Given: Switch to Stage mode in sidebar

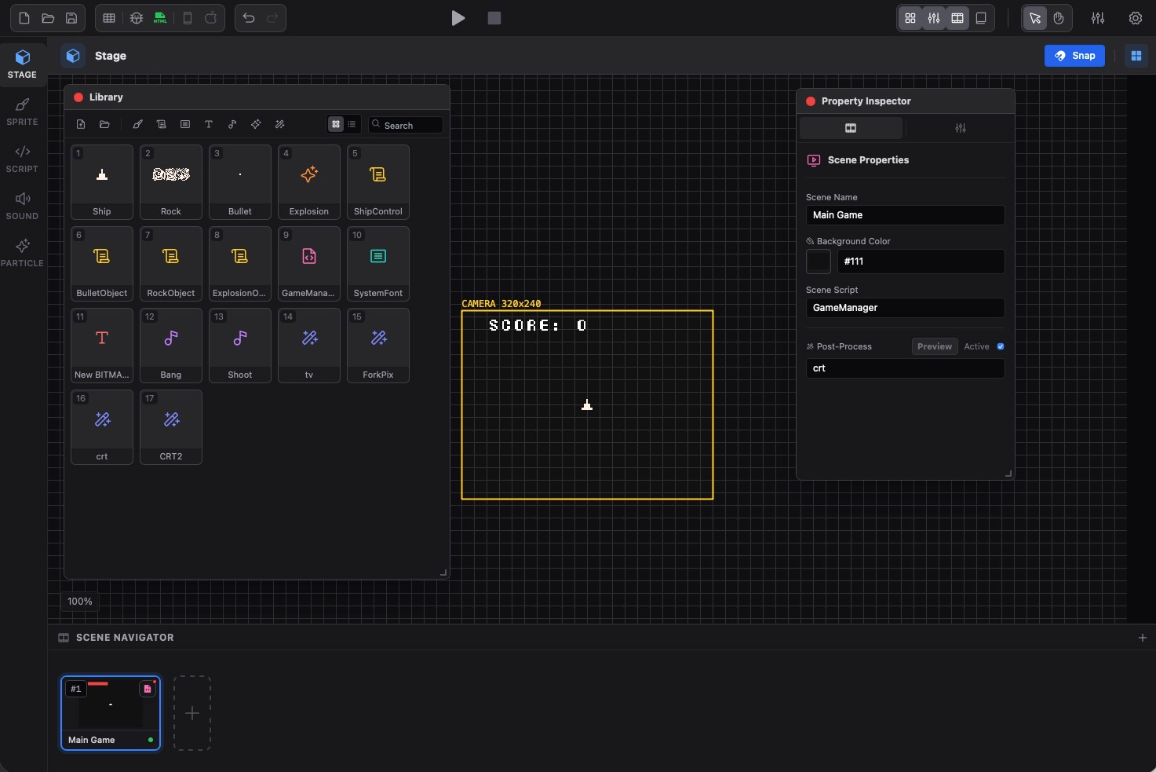Looking at the screenshot, I should [x=22, y=64].
